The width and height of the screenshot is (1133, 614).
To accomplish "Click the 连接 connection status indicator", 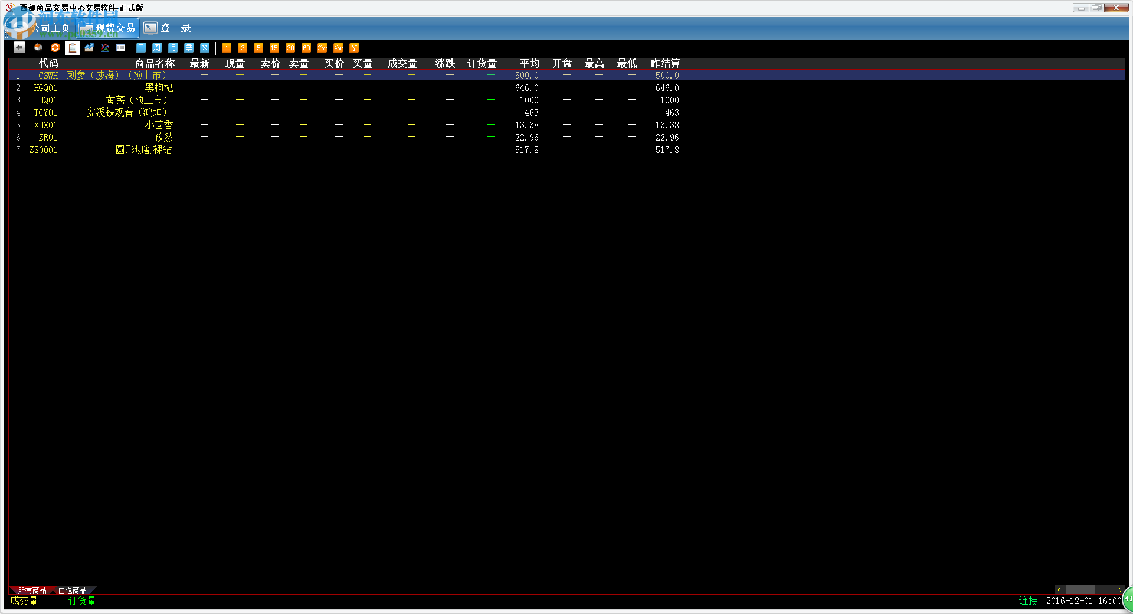I will click(1028, 600).
